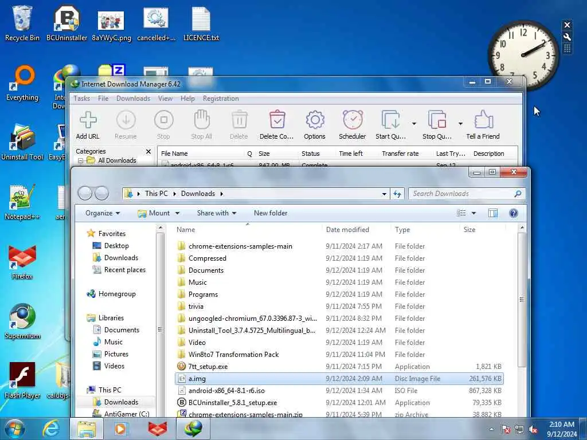Toggle the preview pane icon
The height and width of the screenshot is (440, 587).
(493, 213)
